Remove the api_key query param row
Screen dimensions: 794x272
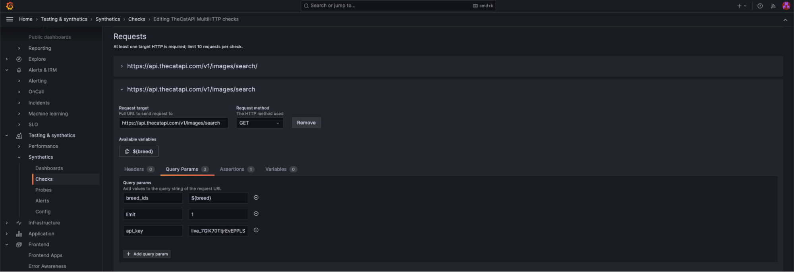(256, 230)
